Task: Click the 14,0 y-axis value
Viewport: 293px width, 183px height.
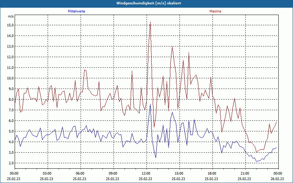Action: point(11,36)
